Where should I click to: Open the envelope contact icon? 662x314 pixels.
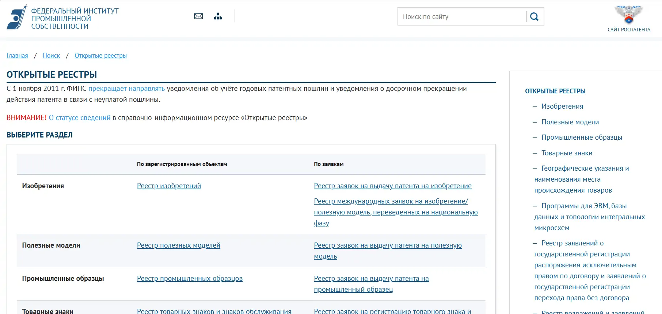pos(198,16)
